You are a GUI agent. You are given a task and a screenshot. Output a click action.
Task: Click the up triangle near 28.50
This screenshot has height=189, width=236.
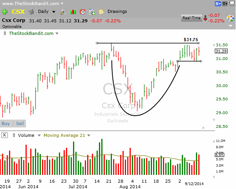pyautogui.click(x=203, y=127)
